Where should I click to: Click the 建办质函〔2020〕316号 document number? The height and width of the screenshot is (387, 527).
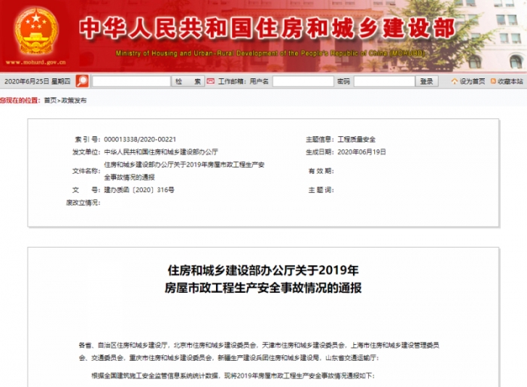[x=139, y=190]
